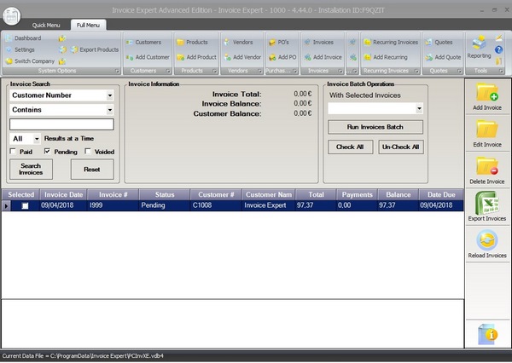Viewport: 512px width, 363px height.
Task: Open the All results at a time dropdown
Action: click(x=37, y=139)
